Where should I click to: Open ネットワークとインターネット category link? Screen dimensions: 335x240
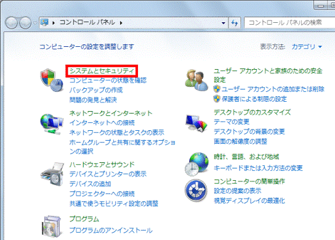point(111,113)
